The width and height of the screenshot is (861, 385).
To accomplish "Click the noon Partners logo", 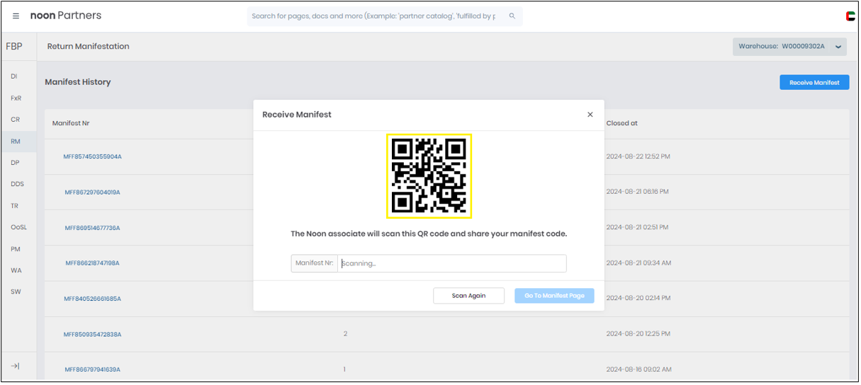I will point(65,16).
